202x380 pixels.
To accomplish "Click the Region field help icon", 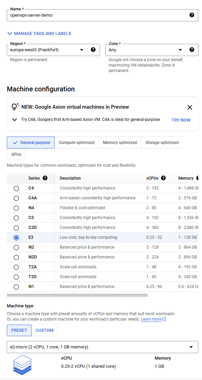I will click(x=93, y=50).
